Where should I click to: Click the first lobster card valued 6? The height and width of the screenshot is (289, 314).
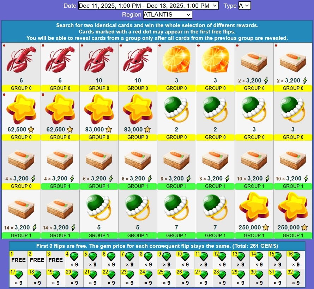point(21,67)
